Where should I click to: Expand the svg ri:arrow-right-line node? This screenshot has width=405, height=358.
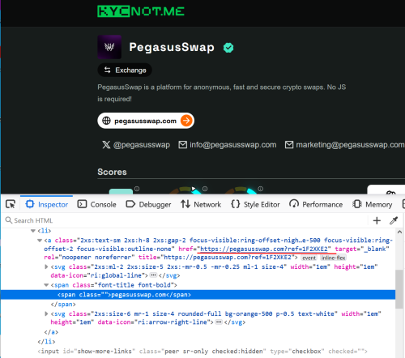(46, 313)
